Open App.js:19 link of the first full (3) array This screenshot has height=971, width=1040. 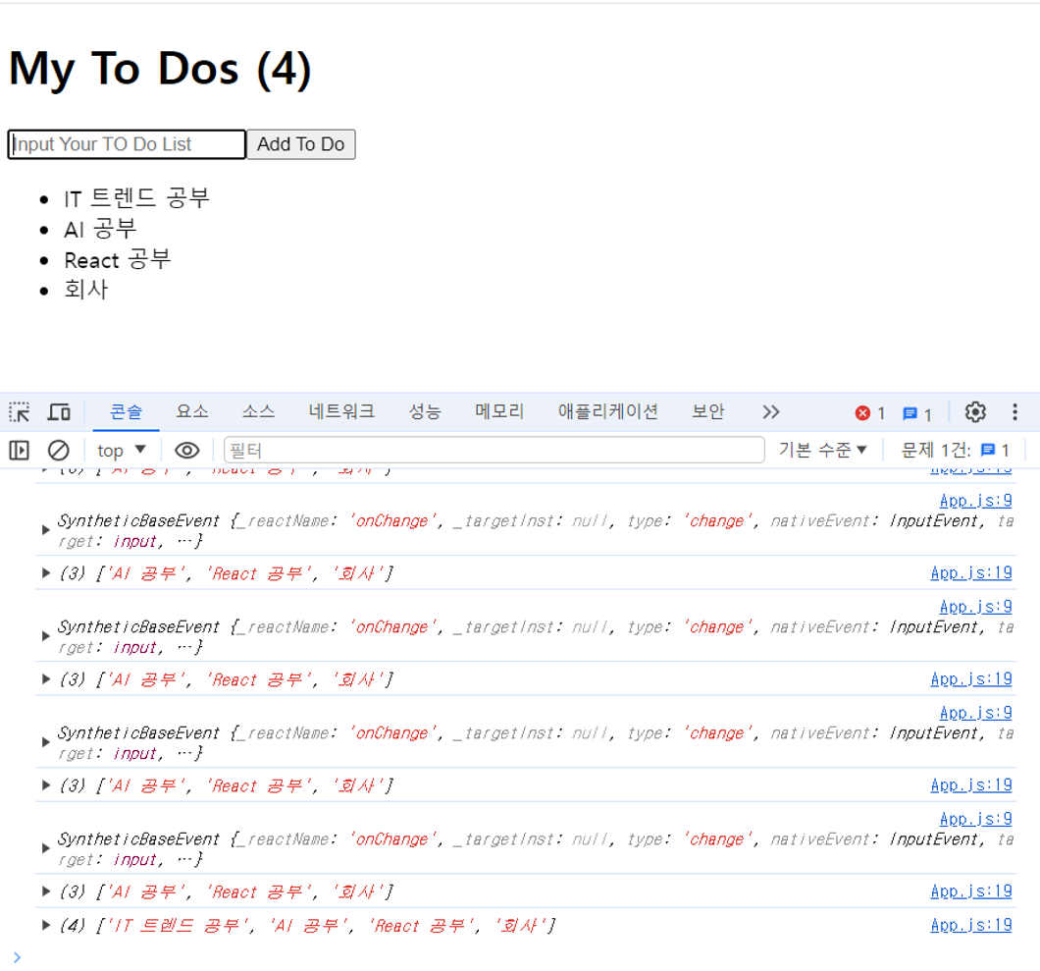coord(971,573)
